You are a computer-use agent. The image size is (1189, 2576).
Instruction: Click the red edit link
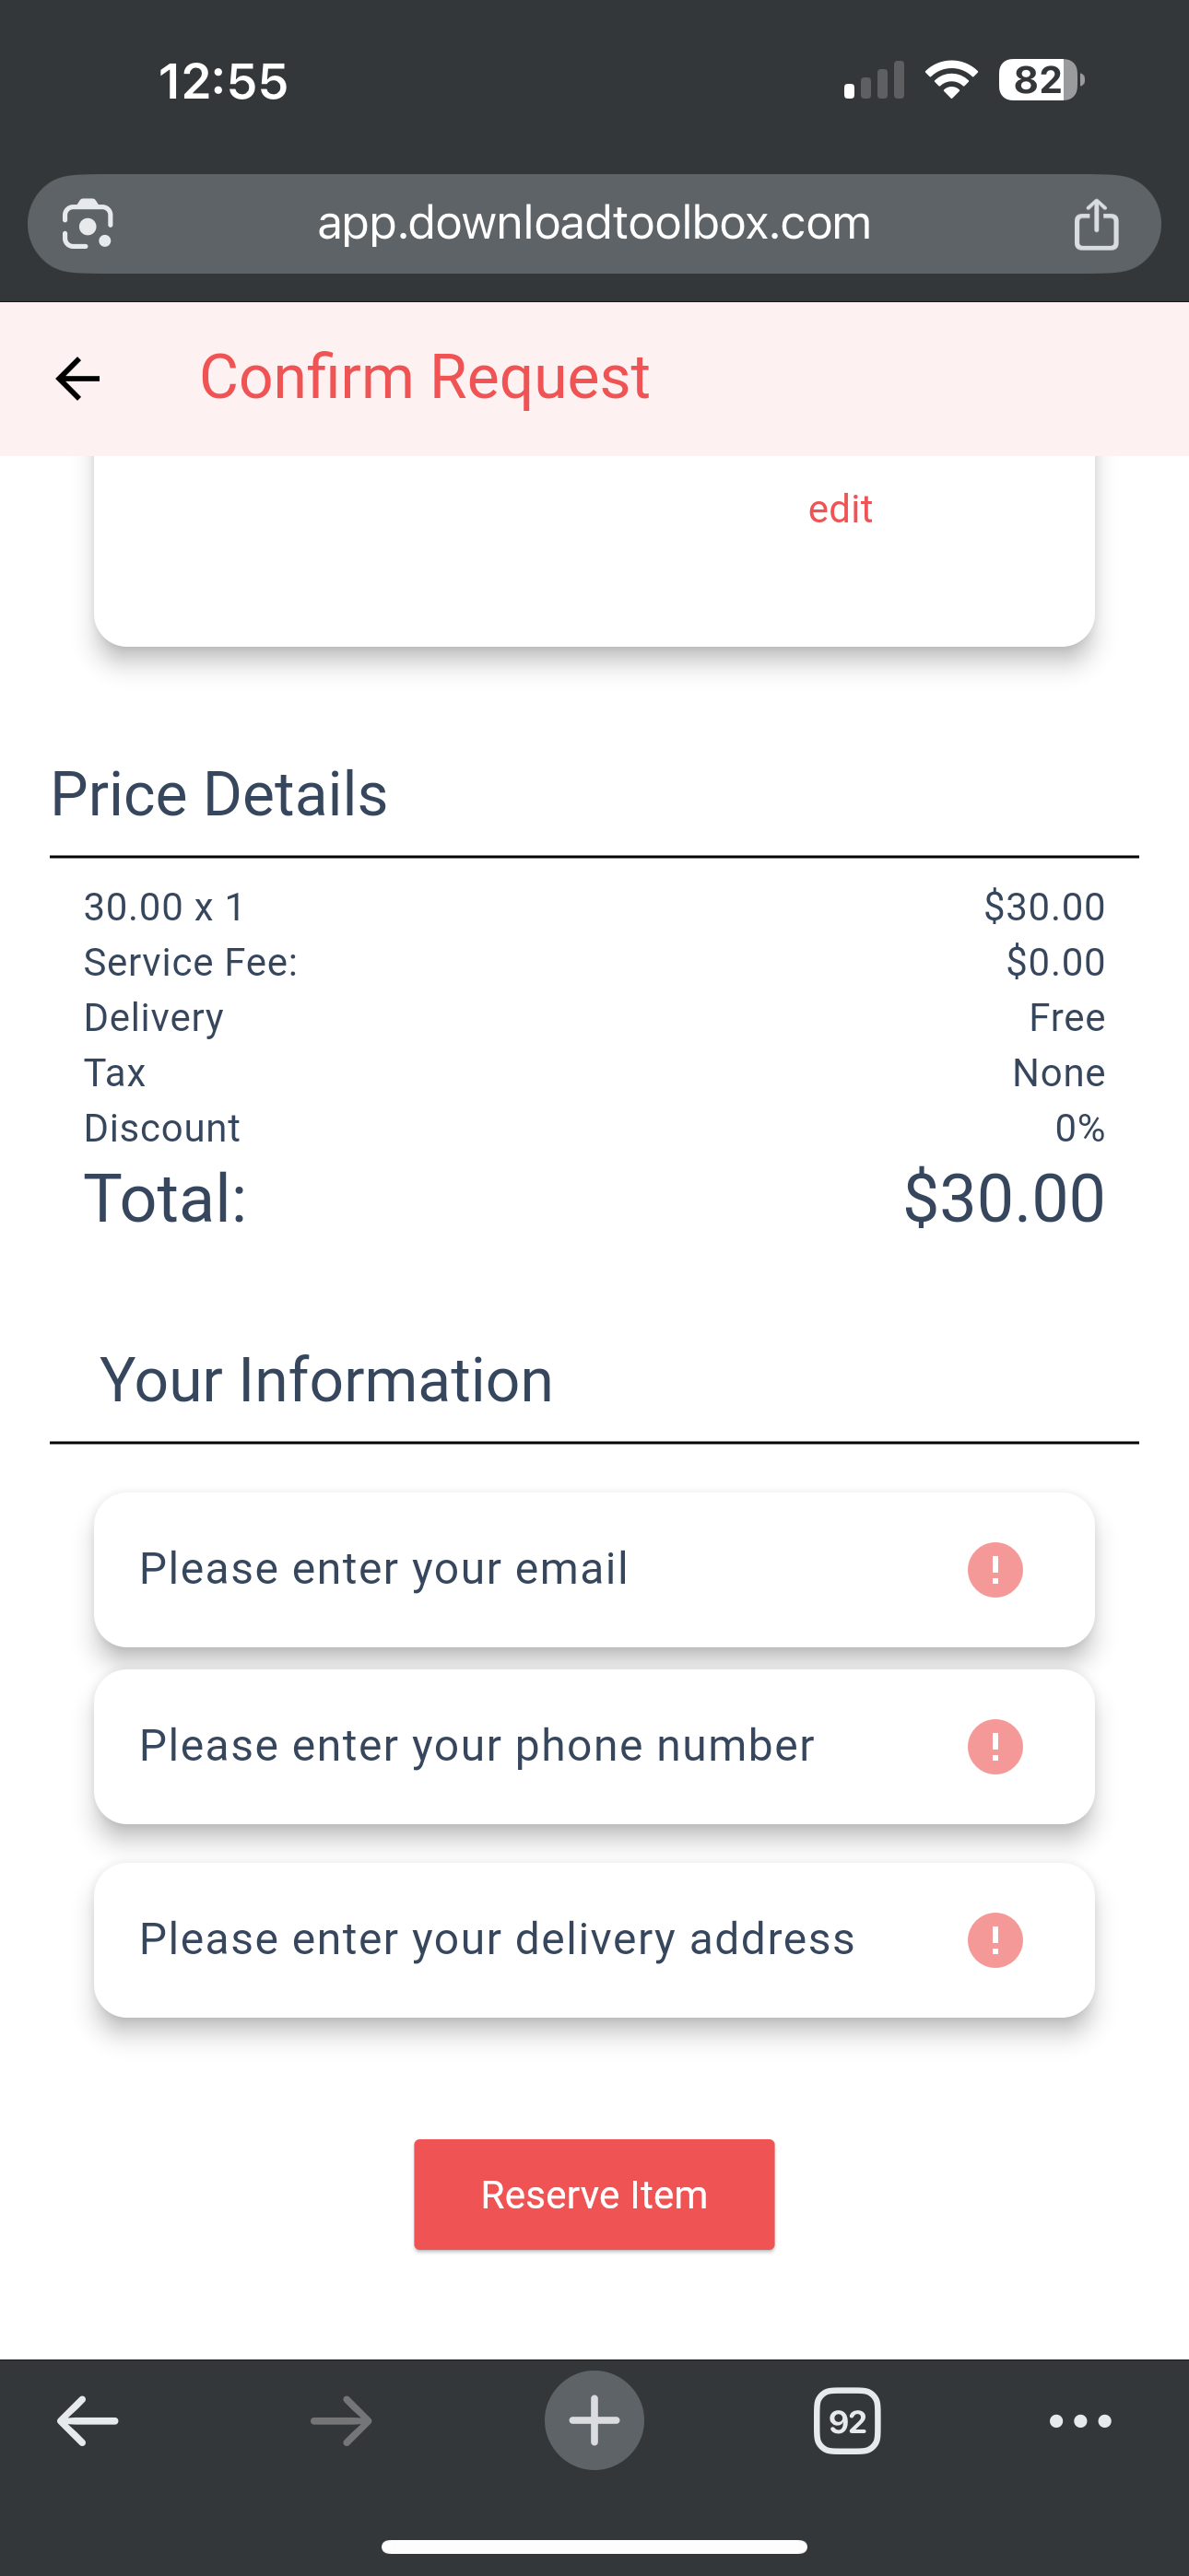click(840, 509)
